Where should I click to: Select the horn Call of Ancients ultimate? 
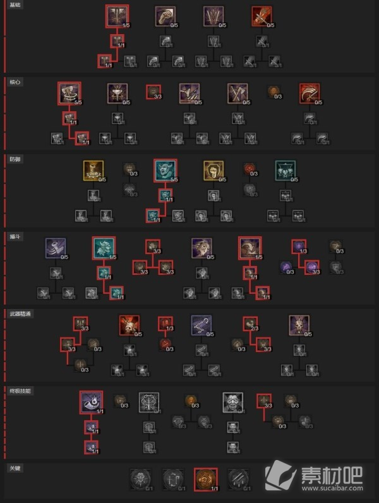click(x=91, y=403)
